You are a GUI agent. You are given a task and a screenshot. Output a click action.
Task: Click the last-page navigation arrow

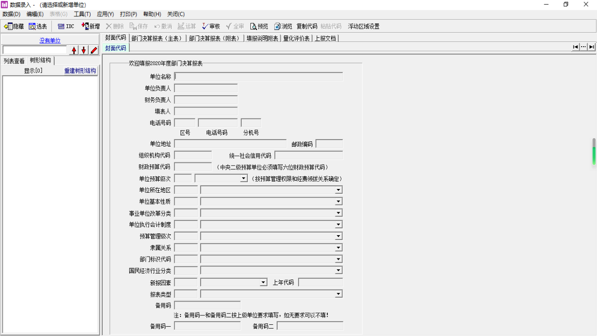[x=591, y=47]
